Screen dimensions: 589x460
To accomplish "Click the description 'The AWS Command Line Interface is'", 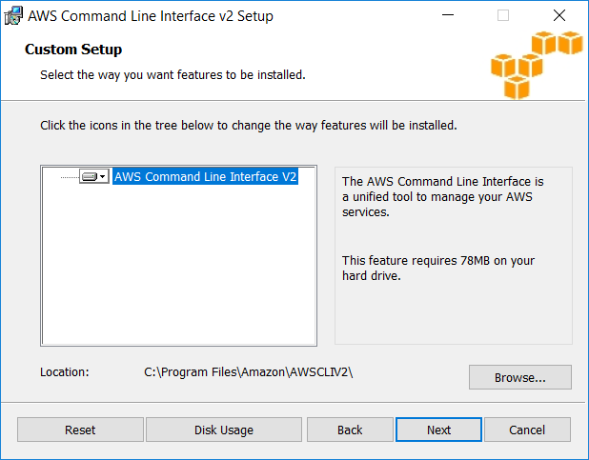I will pyautogui.click(x=443, y=181).
